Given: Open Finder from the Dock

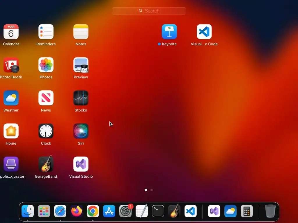Looking at the screenshot, I should pyautogui.click(x=28, y=211).
